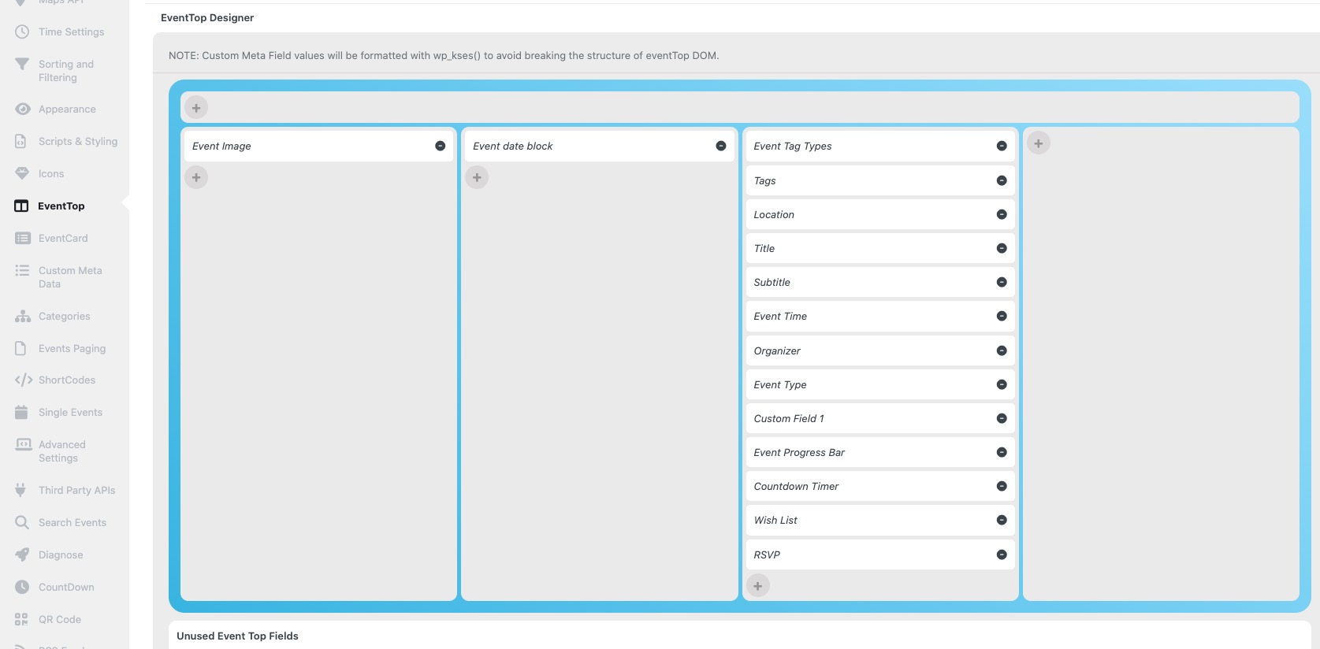Viewport: 1320px width, 649px height.
Task: Click the Icons diamond icon
Action: pos(22,173)
